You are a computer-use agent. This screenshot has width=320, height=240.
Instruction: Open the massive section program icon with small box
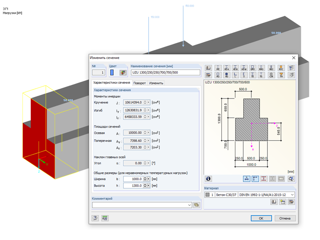tap(291, 75)
